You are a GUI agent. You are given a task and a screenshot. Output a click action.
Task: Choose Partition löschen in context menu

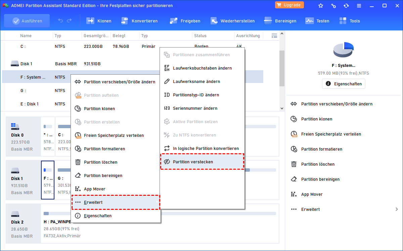click(x=116, y=162)
